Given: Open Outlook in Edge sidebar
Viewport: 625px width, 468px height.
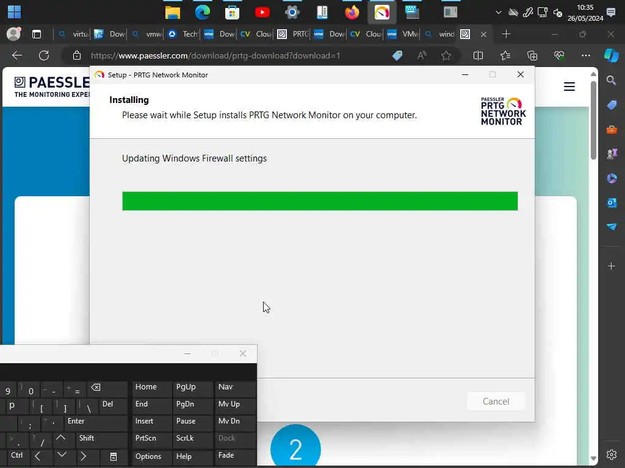Looking at the screenshot, I should point(612,202).
